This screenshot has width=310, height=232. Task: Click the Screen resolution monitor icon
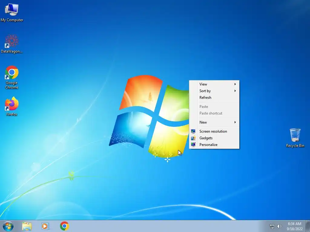193,131
